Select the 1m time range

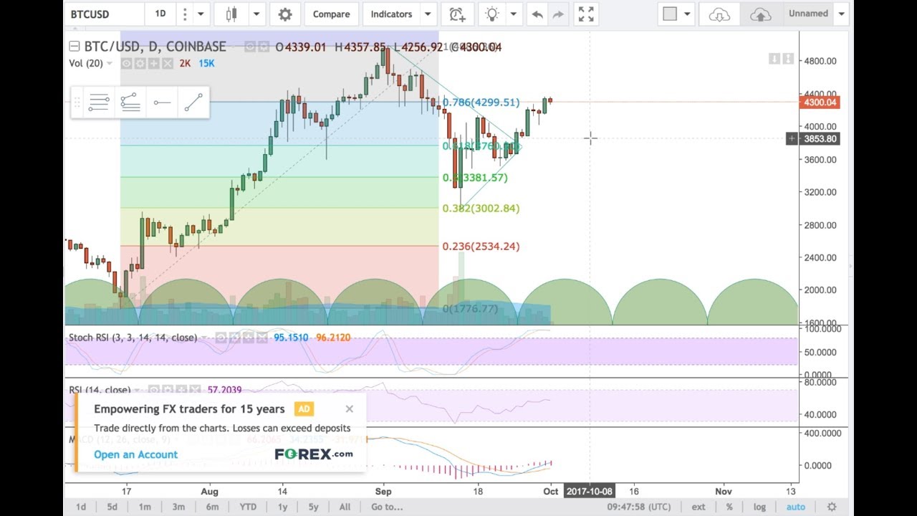pyautogui.click(x=145, y=507)
